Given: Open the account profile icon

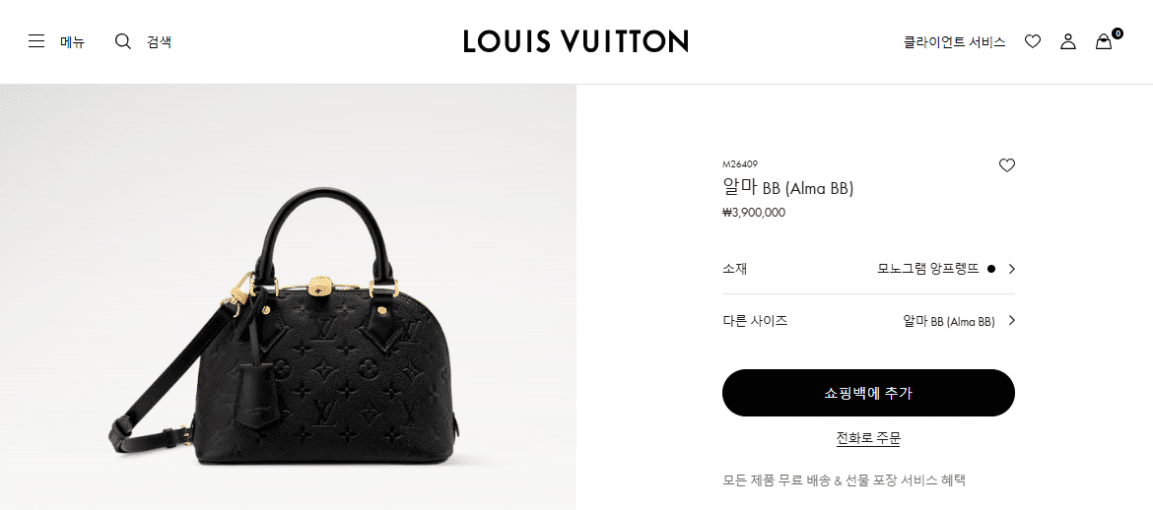Looking at the screenshot, I should (x=1067, y=41).
